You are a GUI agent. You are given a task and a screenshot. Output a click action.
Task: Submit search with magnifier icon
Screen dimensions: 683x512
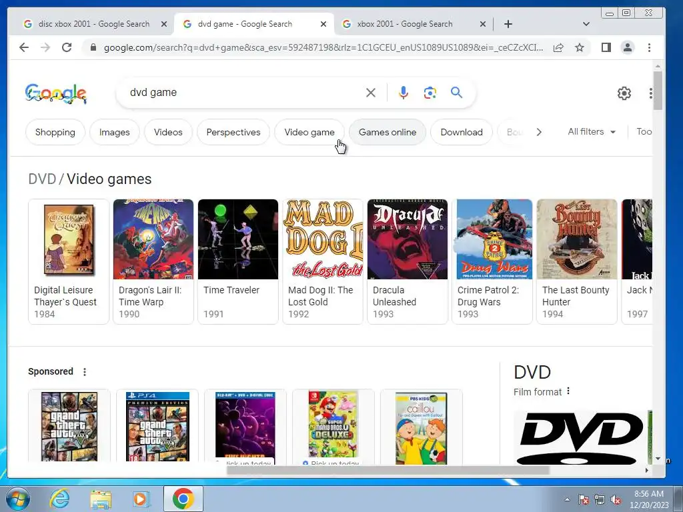(x=456, y=92)
